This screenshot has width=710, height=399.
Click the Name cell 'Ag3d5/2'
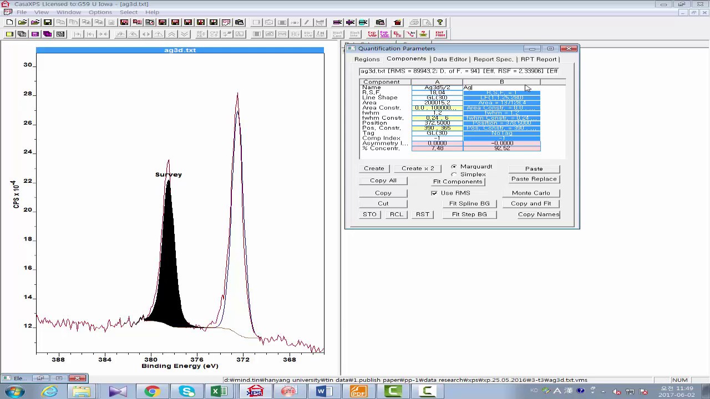(437, 88)
